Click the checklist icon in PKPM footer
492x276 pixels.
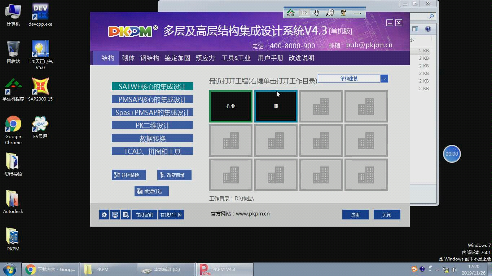pos(126,215)
